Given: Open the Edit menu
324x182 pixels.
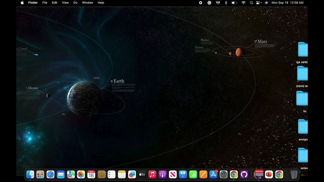Looking at the screenshot, I should tap(55, 3).
